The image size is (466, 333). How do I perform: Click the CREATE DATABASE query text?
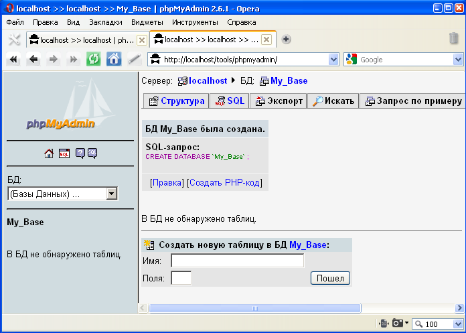point(197,157)
